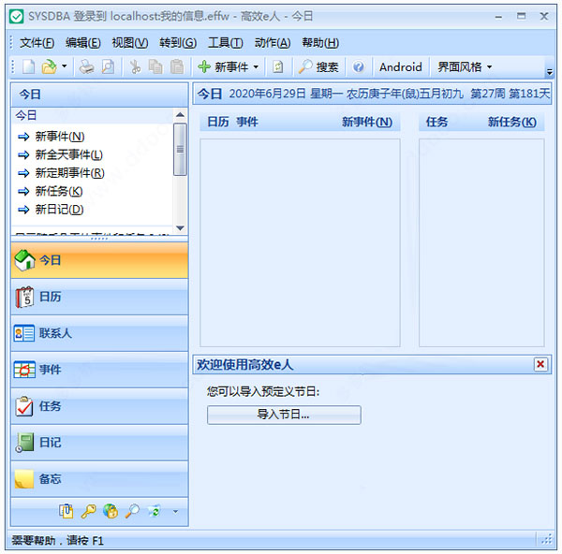Click the 搜索 magnifier toolbar button

coord(318,67)
